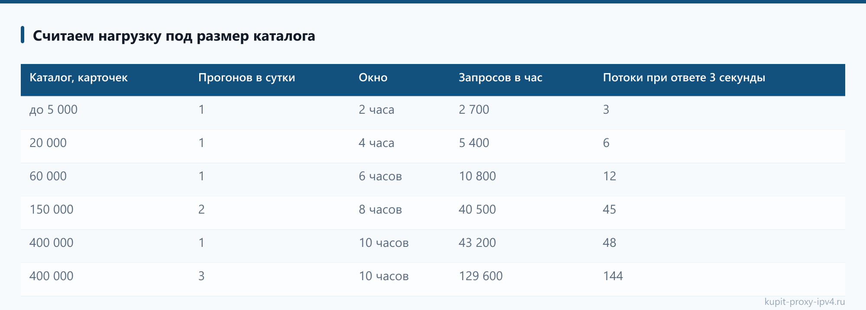Click the "144" threads cell
The height and width of the screenshot is (310, 866).
[613, 276]
